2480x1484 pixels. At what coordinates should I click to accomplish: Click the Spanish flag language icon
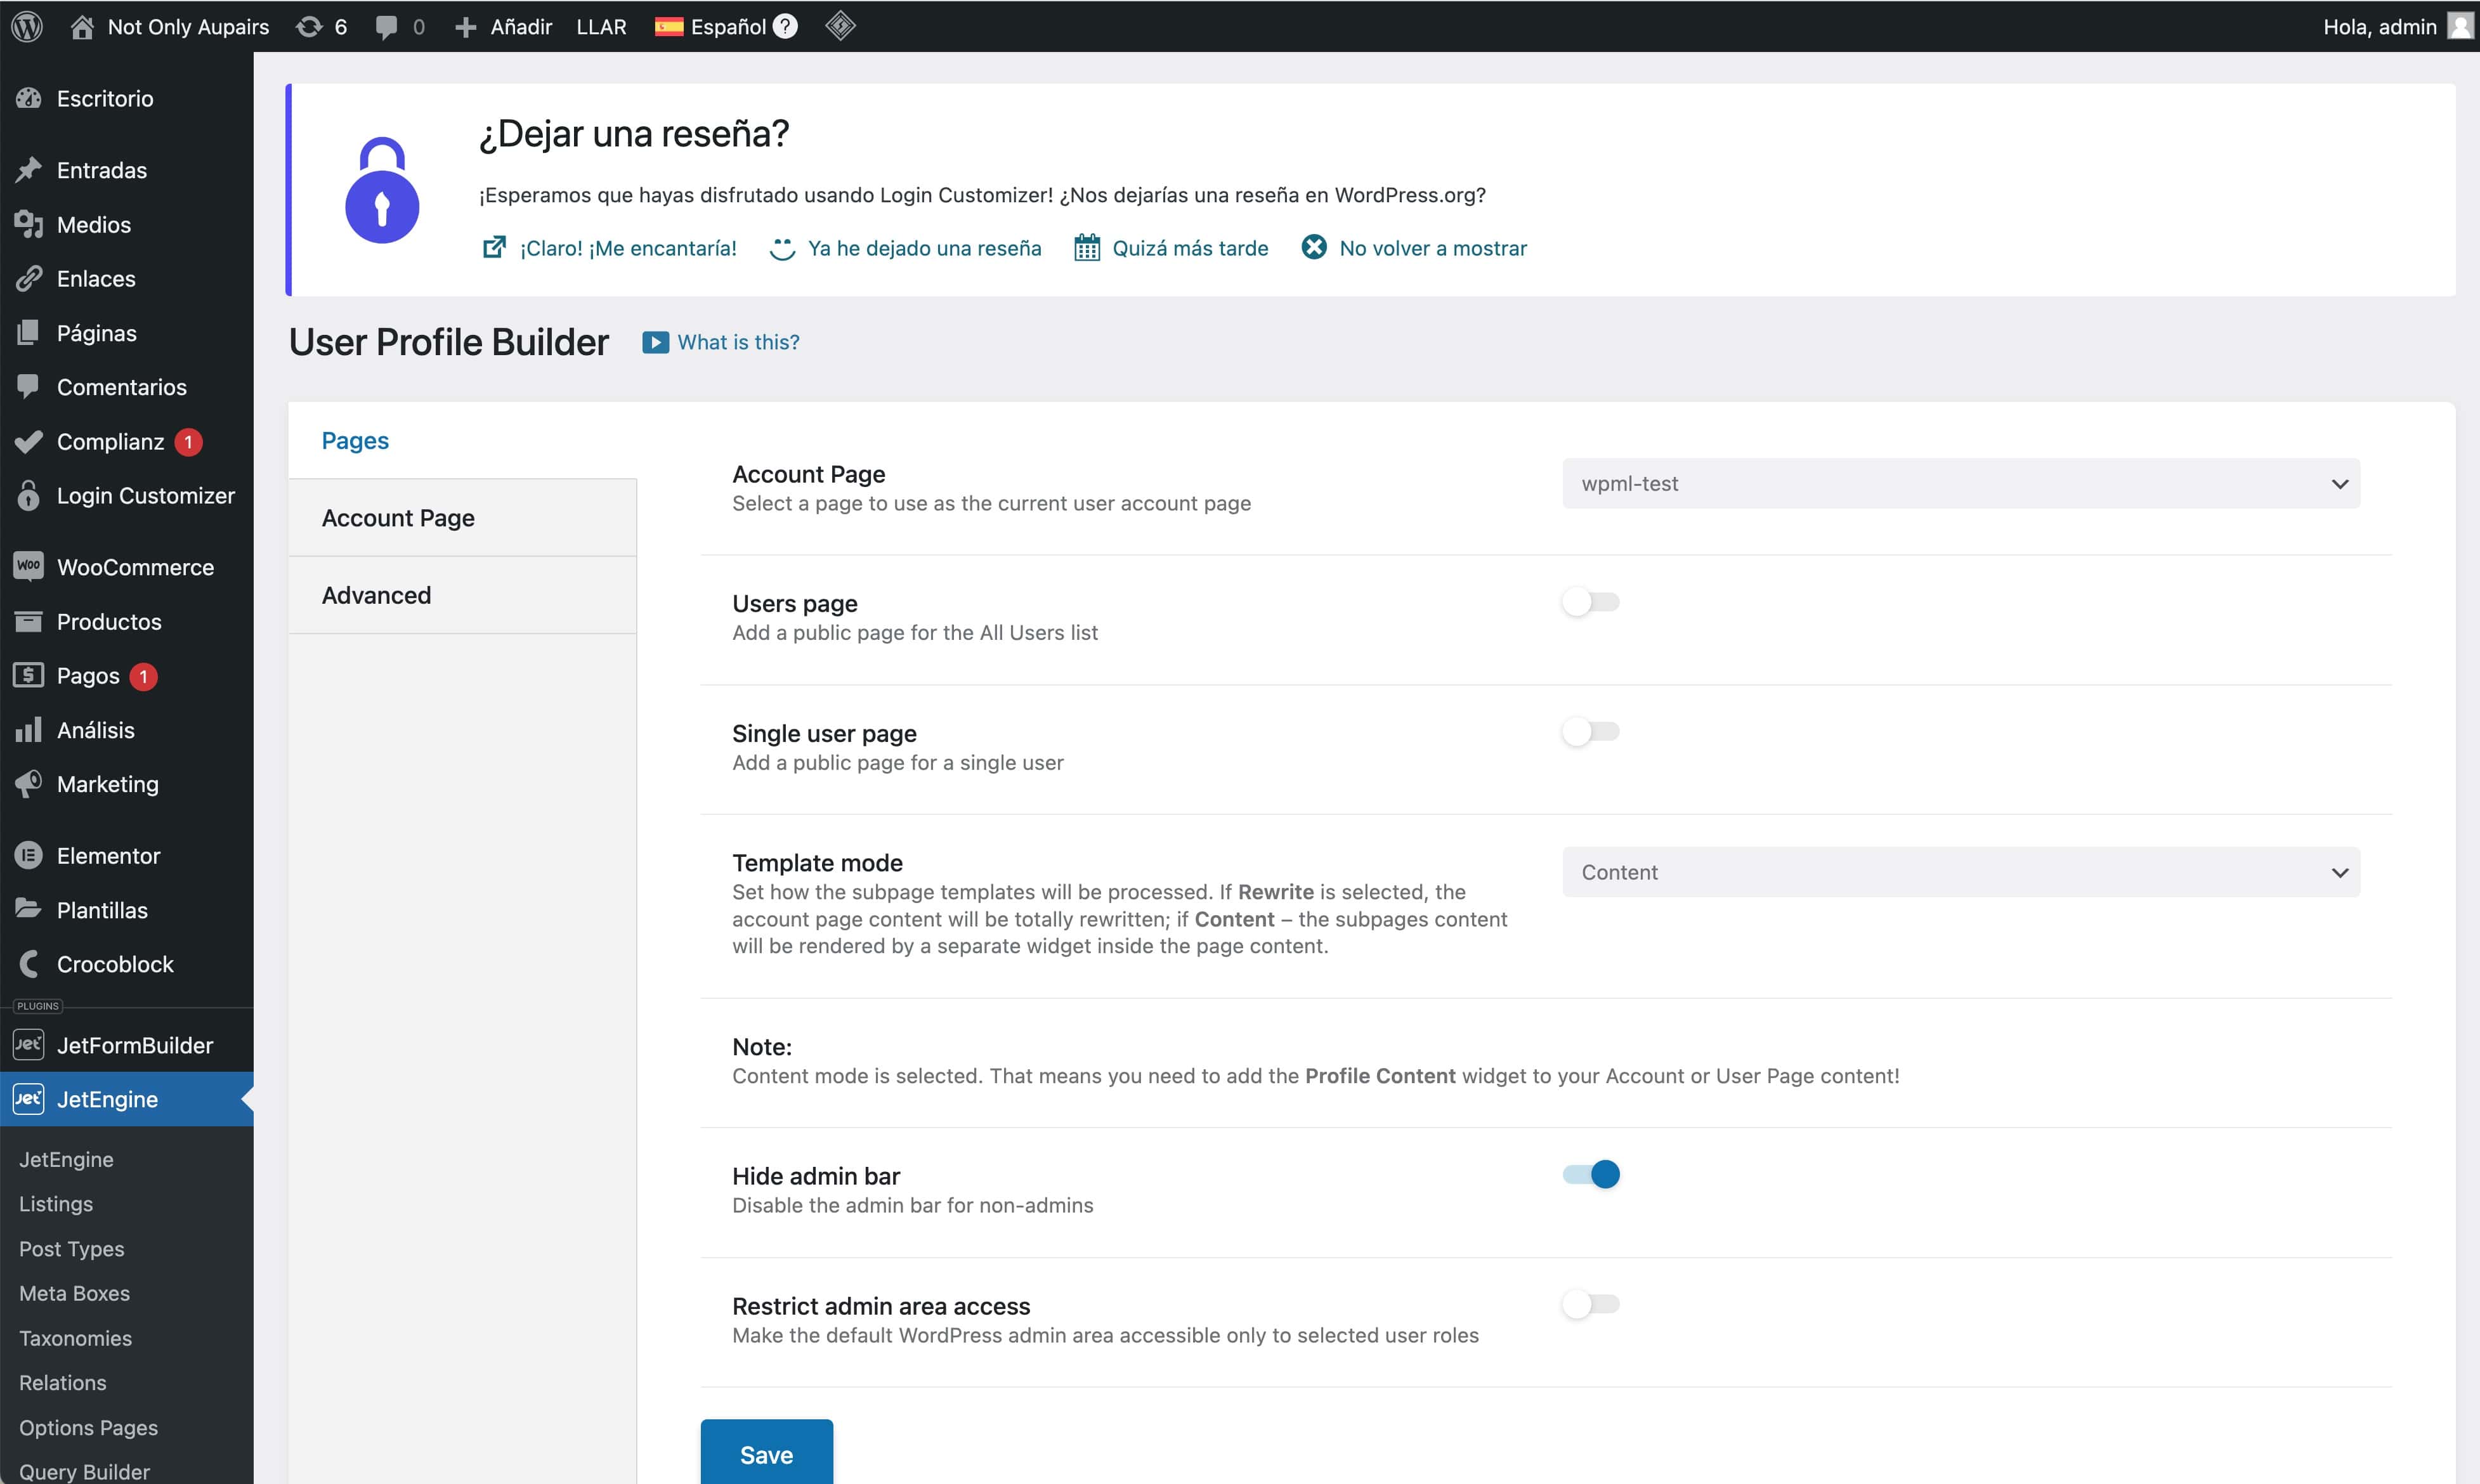[669, 26]
